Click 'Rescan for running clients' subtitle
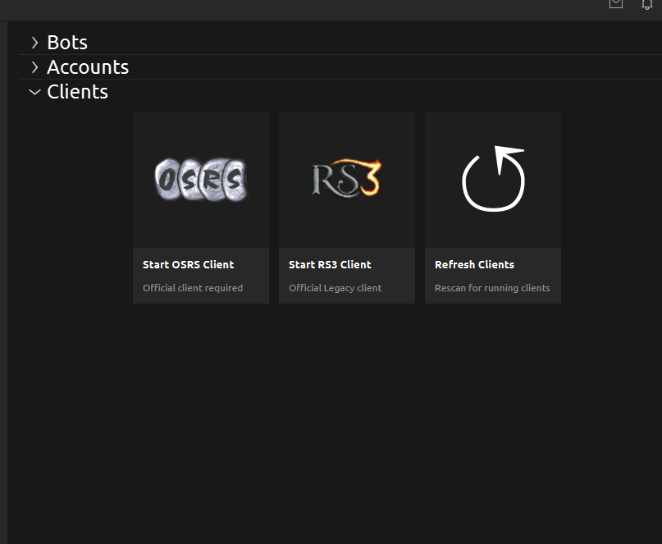The width and height of the screenshot is (662, 544). (x=492, y=288)
